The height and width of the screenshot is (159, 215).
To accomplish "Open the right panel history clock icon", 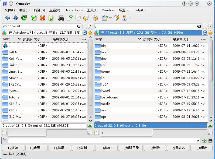I will tap(205, 33).
